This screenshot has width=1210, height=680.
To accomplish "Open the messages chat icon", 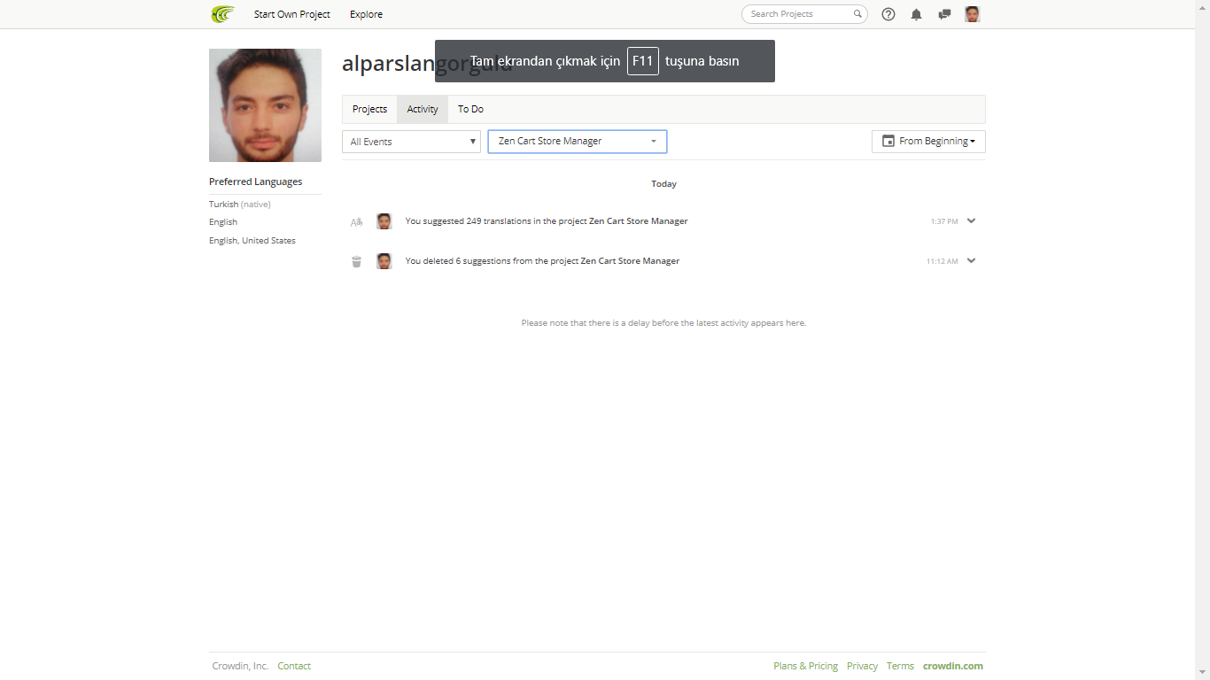I will [x=944, y=14].
